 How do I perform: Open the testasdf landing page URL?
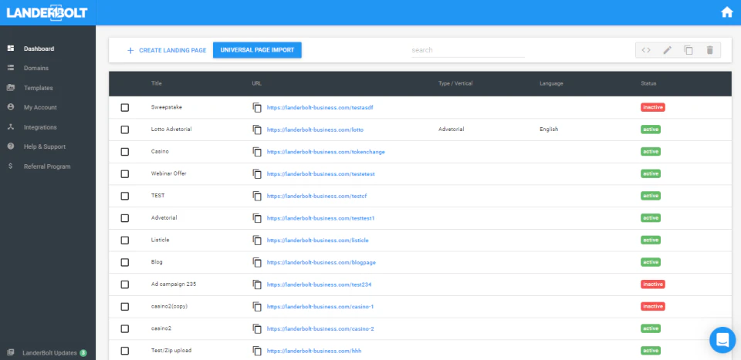pos(320,108)
